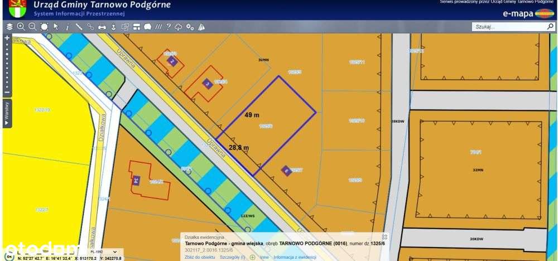Click the map outline shape icon

coord(148,27)
